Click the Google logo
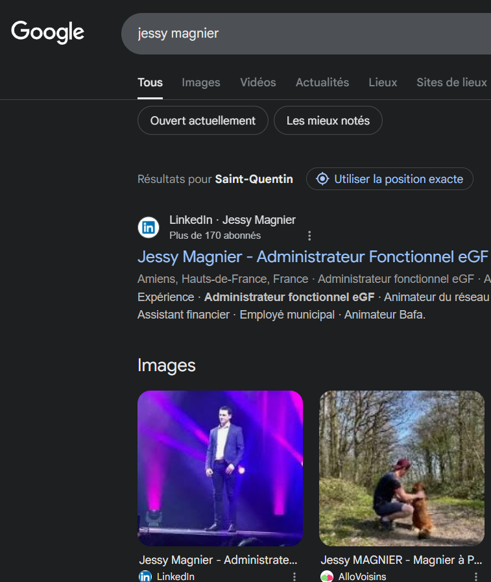 [47, 32]
